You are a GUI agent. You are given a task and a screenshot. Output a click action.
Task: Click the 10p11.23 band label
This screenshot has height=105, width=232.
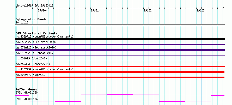coord(22,23)
